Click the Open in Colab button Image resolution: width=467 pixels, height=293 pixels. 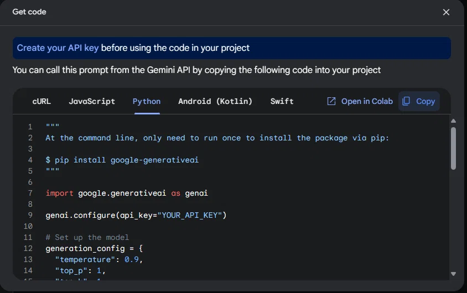pos(360,101)
